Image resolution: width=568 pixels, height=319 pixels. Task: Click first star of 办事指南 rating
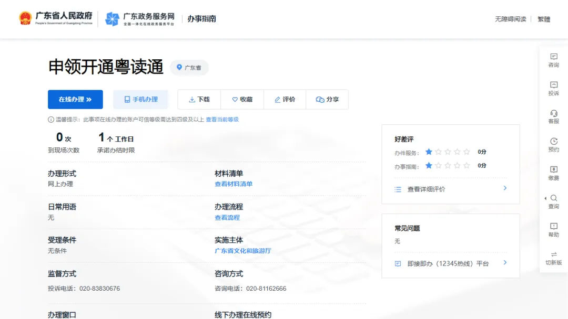[429, 165]
